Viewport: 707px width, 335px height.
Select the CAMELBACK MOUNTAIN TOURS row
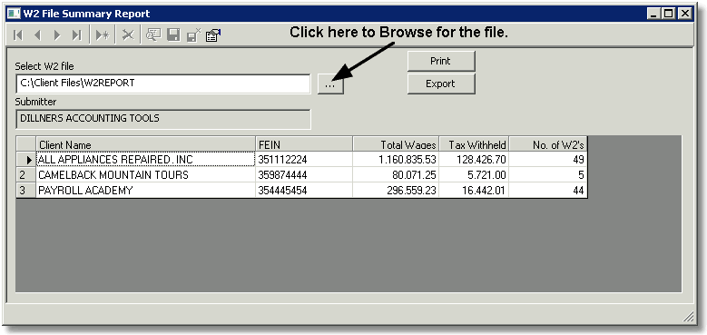301,175
